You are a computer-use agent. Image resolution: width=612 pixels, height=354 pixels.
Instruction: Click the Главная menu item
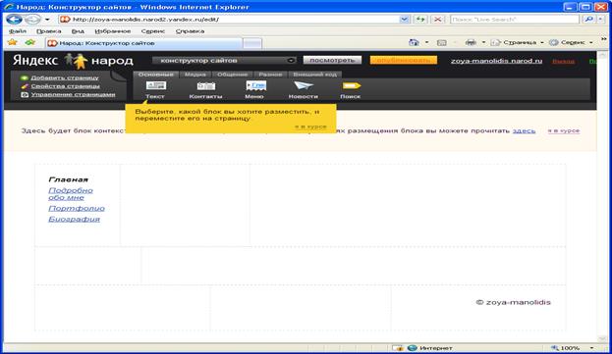pyautogui.click(x=69, y=179)
